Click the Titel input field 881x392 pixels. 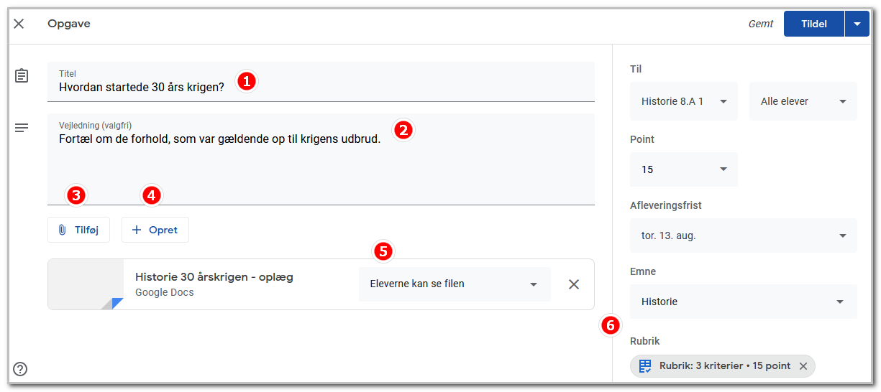[321, 81]
